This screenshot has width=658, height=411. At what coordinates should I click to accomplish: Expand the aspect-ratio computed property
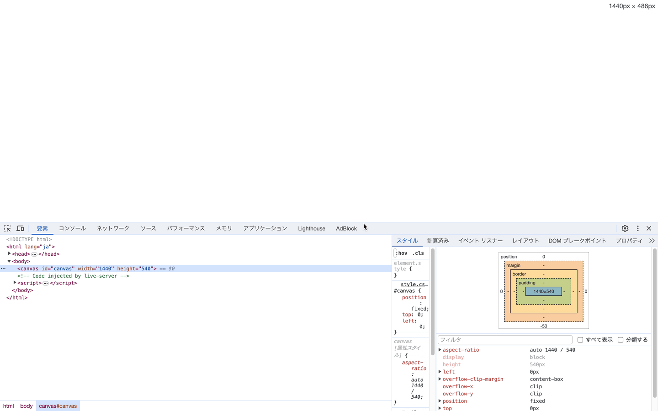(x=440, y=350)
